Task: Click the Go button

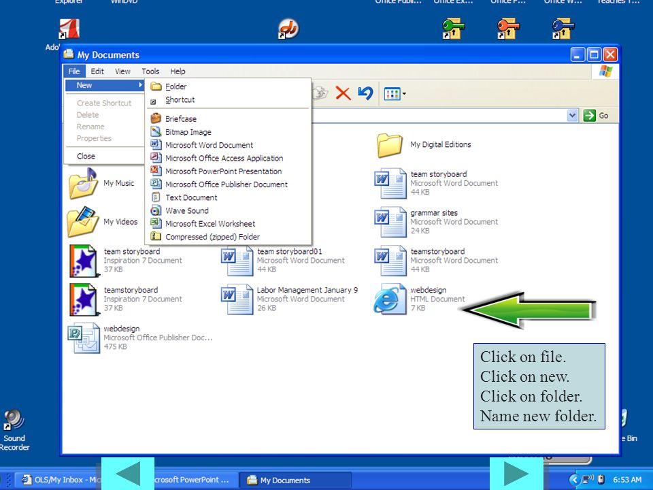Action: 596,116
